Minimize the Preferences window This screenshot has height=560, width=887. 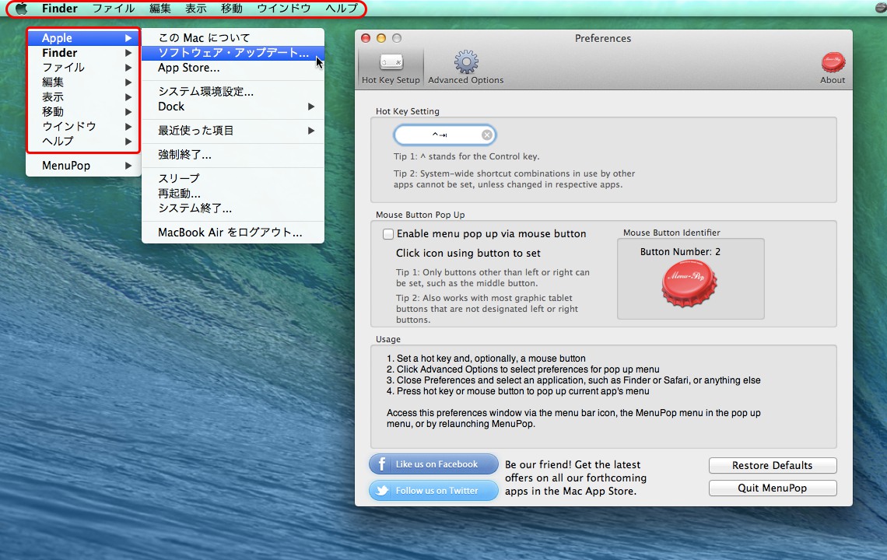[x=381, y=38]
